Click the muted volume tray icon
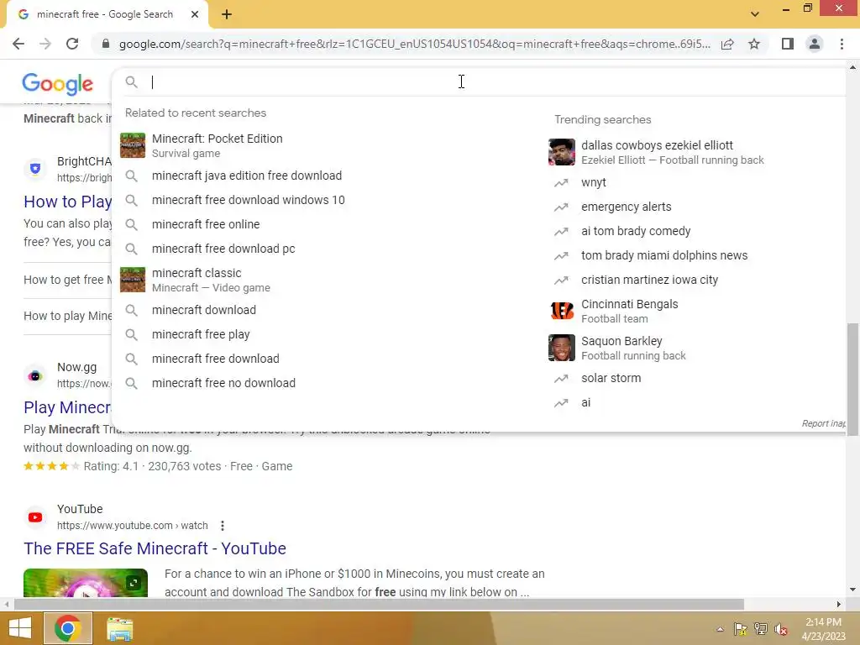Screen dimensions: 860x645 click(780, 629)
